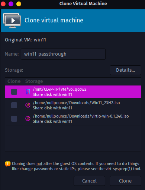This screenshot has width=145, height=190.
Task: Click the virtio-win-0.1.240.iso disc icon
Action: click(x=28, y=119)
